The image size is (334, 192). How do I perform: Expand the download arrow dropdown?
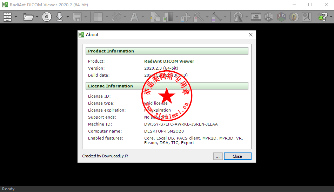pos(68,17)
